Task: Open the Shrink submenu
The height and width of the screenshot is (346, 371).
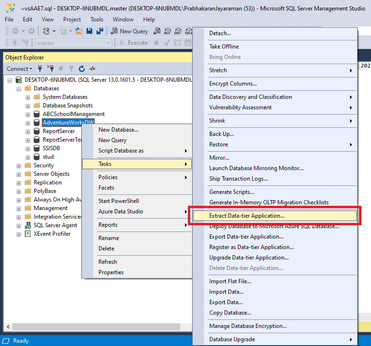Action: [275, 121]
